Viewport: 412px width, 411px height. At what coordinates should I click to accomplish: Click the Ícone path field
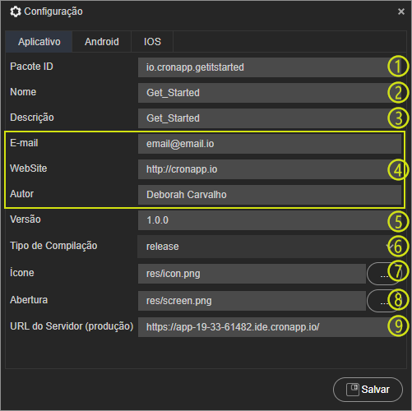pyautogui.click(x=252, y=274)
